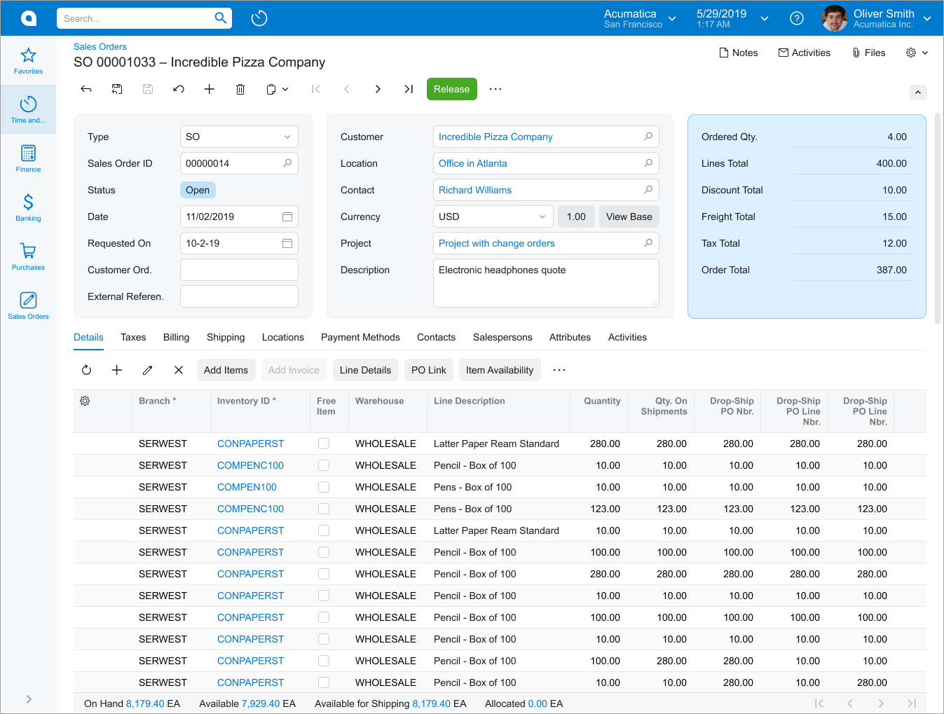
Task: Switch to the Shipping tab
Action: (226, 337)
